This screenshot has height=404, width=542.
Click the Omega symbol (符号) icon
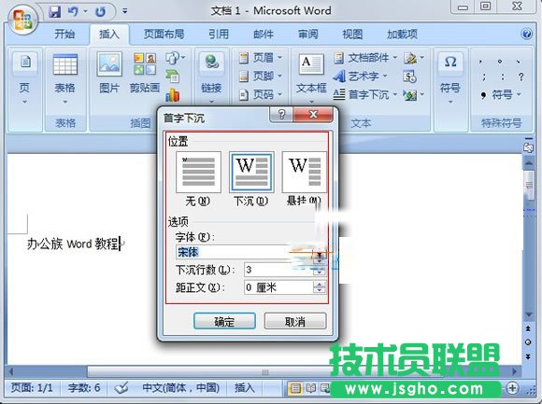450,63
